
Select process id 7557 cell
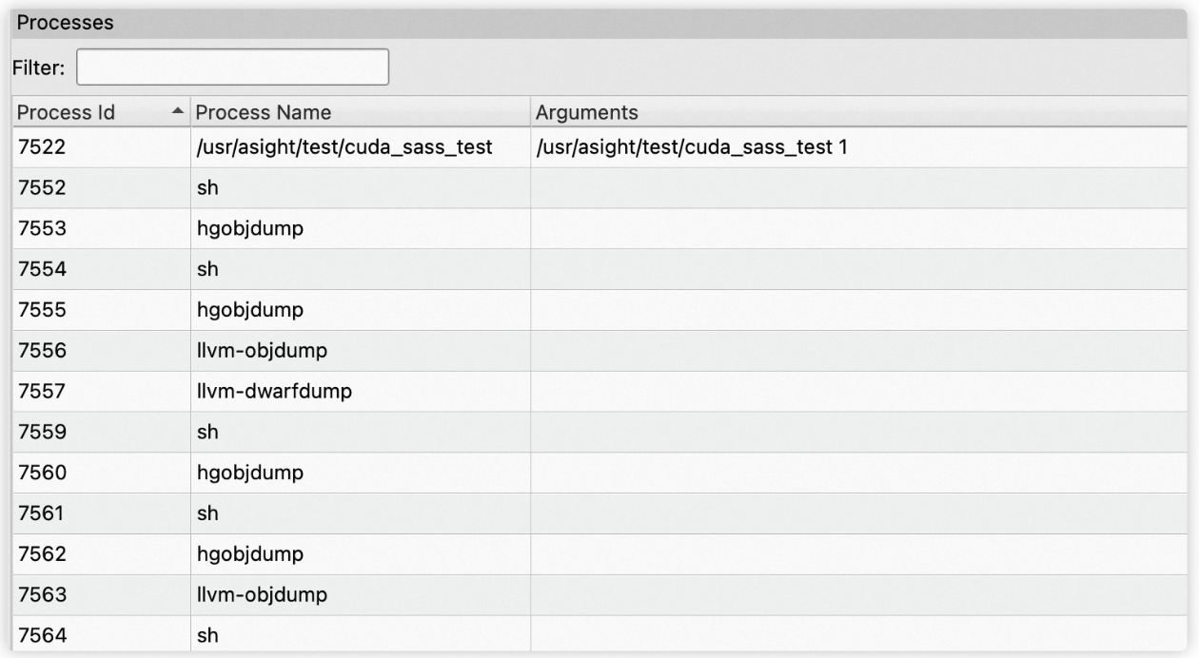pyautogui.click(x=100, y=391)
